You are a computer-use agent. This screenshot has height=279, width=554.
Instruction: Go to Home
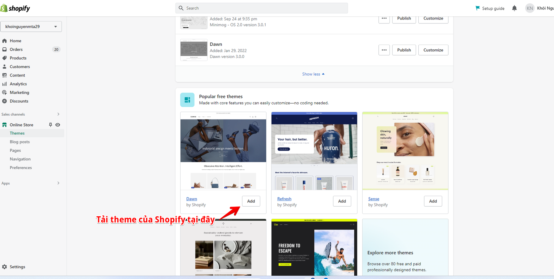click(15, 41)
